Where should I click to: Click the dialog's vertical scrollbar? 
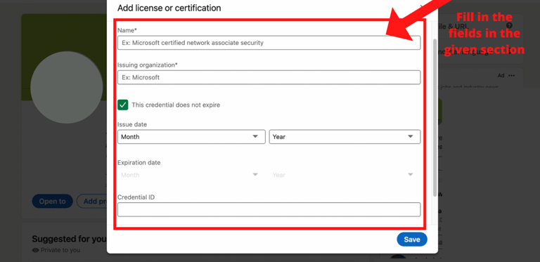[x=435, y=117]
